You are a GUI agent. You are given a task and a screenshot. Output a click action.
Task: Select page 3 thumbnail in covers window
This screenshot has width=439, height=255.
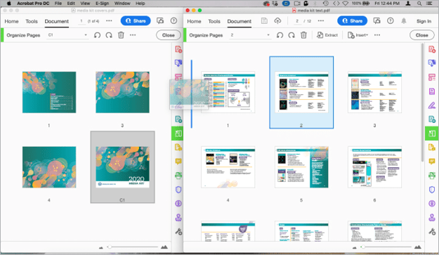122,92
